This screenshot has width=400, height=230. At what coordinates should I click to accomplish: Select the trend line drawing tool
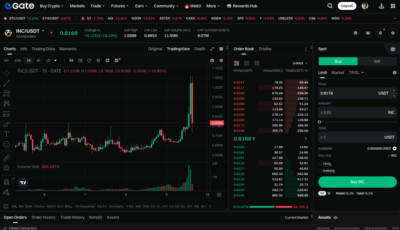pos(7,83)
